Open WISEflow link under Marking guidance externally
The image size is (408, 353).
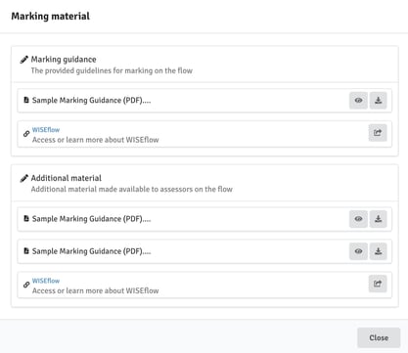point(378,133)
